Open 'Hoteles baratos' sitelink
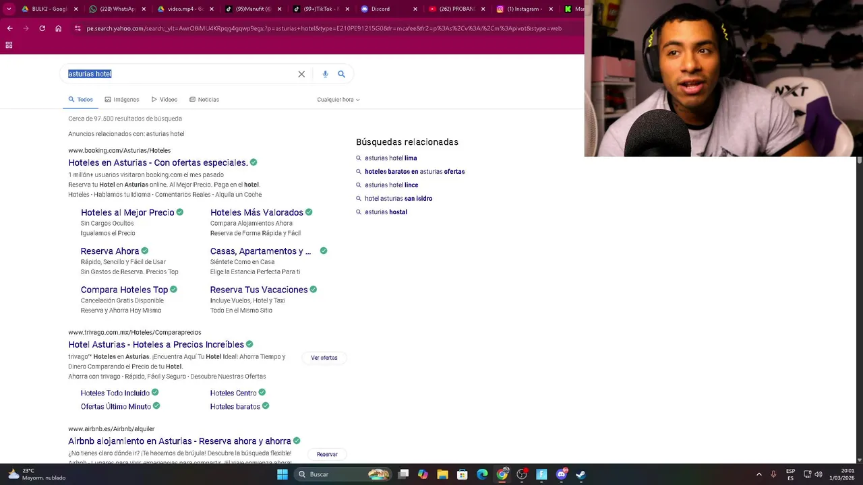This screenshot has height=485, width=863. 235,406
